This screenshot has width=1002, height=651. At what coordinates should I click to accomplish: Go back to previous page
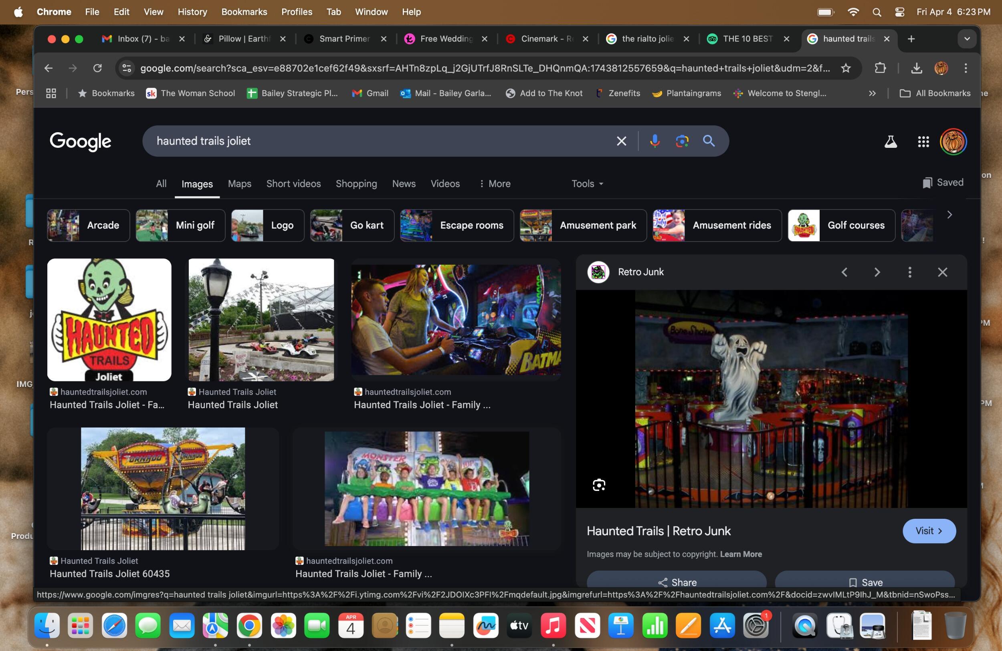48,68
